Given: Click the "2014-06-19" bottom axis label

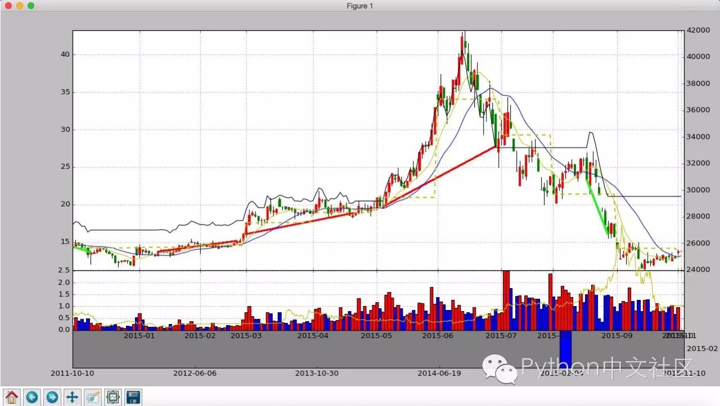Looking at the screenshot, I should pos(439,373).
